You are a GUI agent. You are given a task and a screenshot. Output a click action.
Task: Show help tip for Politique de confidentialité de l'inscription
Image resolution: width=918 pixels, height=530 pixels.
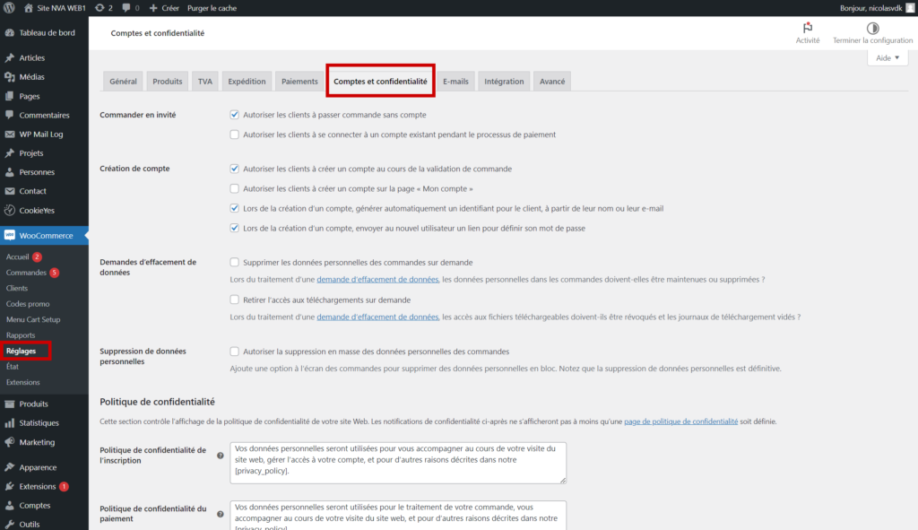221,456
